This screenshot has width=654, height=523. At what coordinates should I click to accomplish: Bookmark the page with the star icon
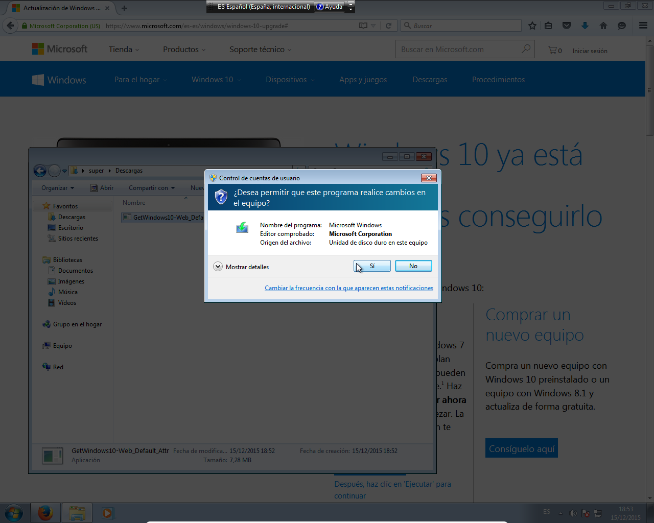(x=531, y=25)
